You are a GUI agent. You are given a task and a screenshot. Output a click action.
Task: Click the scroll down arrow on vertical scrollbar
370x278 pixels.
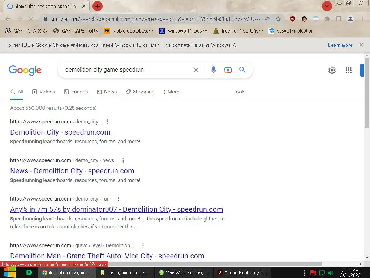click(x=367, y=257)
